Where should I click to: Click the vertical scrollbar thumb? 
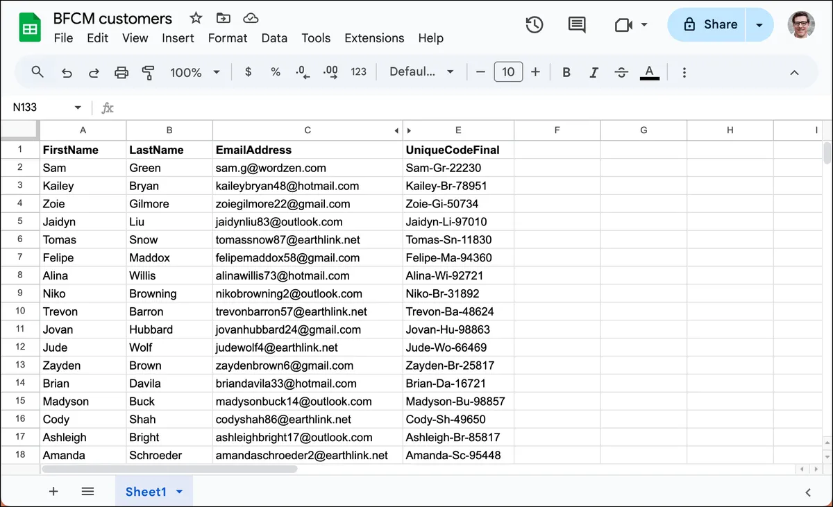pyautogui.click(x=827, y=153)
